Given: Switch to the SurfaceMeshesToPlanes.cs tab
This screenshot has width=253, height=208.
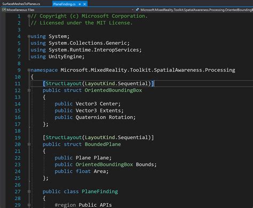Looking at the screenshot, I should [x=21, y=4].
